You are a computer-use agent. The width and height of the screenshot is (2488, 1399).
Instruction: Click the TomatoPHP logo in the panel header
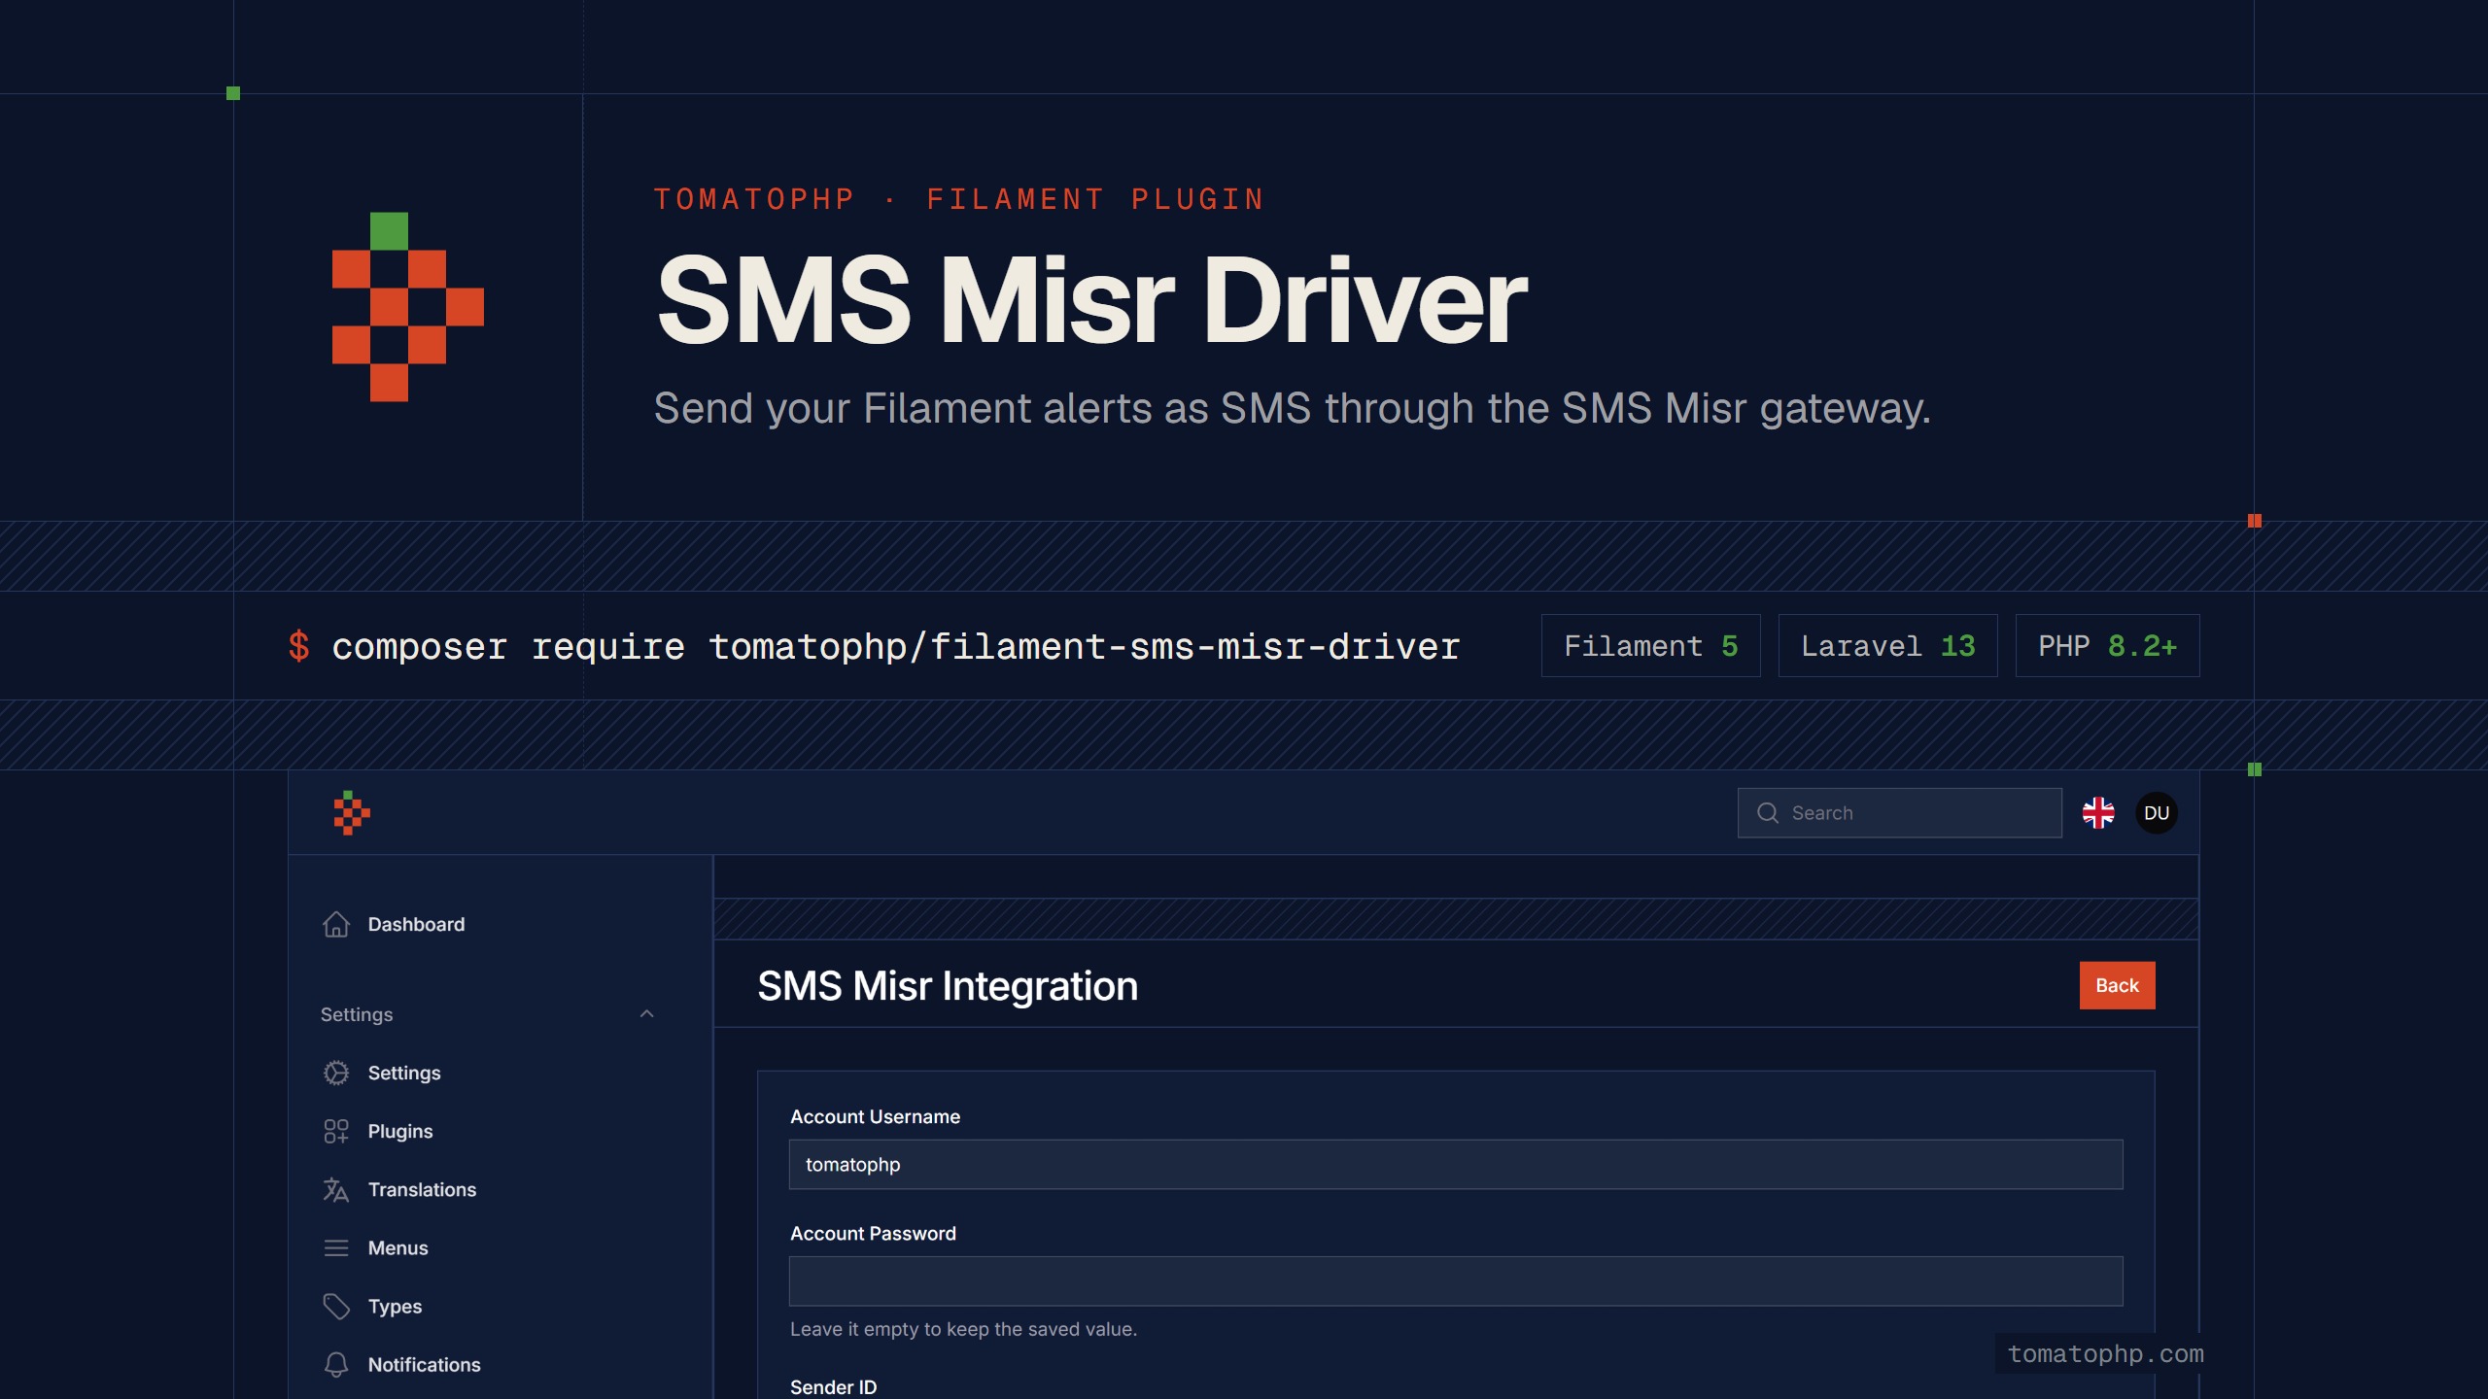pyautogui.click(x=352, y=813)
